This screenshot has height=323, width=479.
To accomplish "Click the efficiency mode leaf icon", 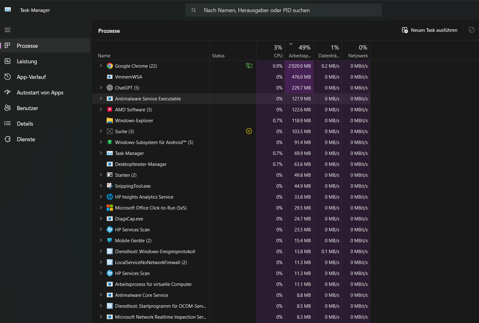I will point(249,66).
